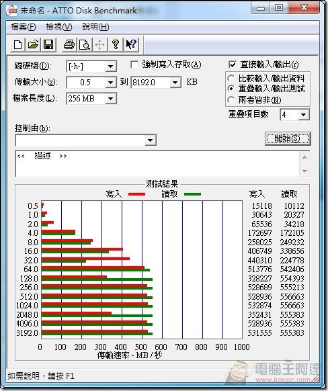328x391 pixels.
Task: Click the Save floppy disk icon
Action: click(48, 45)
